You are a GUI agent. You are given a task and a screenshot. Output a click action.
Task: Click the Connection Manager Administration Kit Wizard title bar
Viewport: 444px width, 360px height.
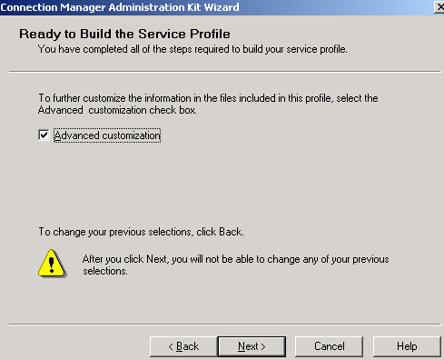217,7
